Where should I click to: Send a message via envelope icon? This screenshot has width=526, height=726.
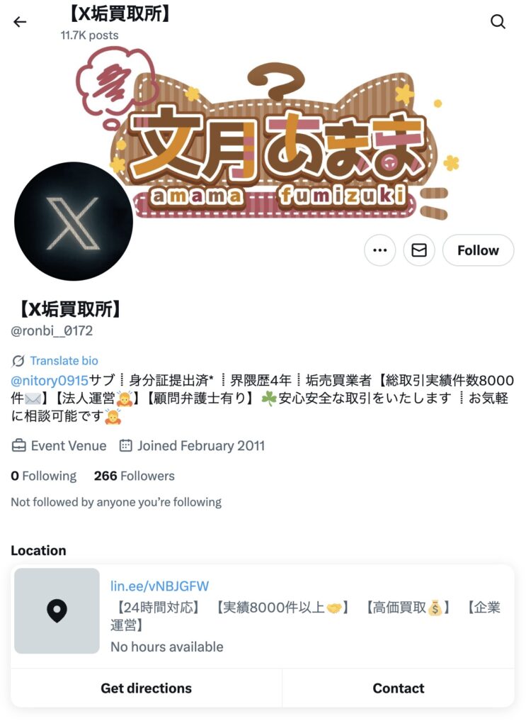[x=419, y=250]
